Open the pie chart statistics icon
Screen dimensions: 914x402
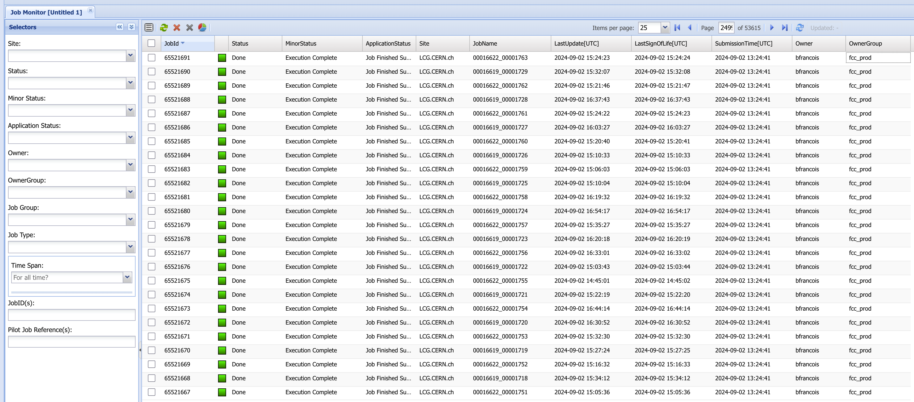pos(202,27)
